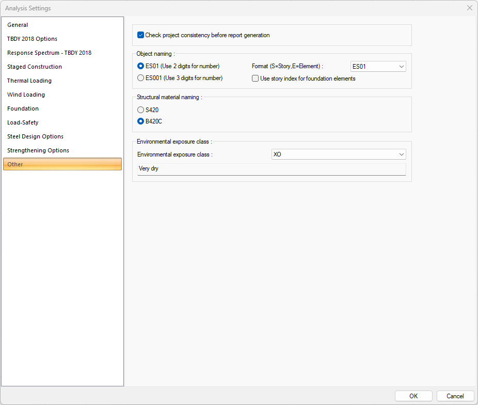Image resolution: width=478 pixels, height=405 pixels.
Task: Select TBDY 2018 Options in sidebar
Action: (x=32, y=39)
